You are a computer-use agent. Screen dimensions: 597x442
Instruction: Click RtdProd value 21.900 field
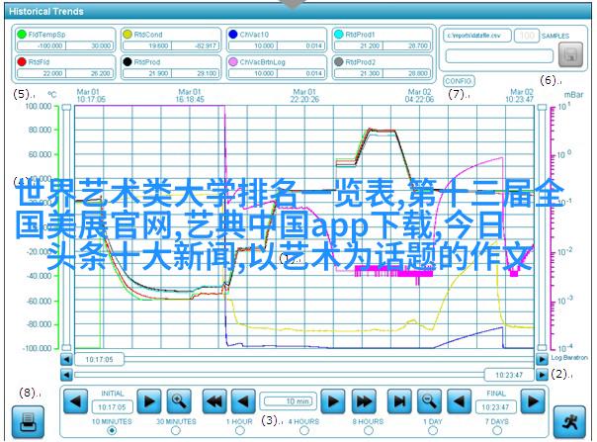(x=147, y=73)
